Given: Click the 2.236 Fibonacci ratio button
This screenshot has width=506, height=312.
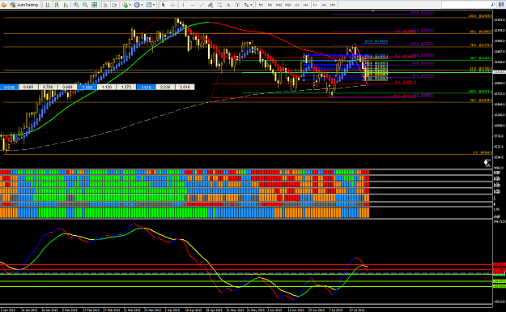Looking at the screenshot, I should pyautogui.click(x=165, y=87).
